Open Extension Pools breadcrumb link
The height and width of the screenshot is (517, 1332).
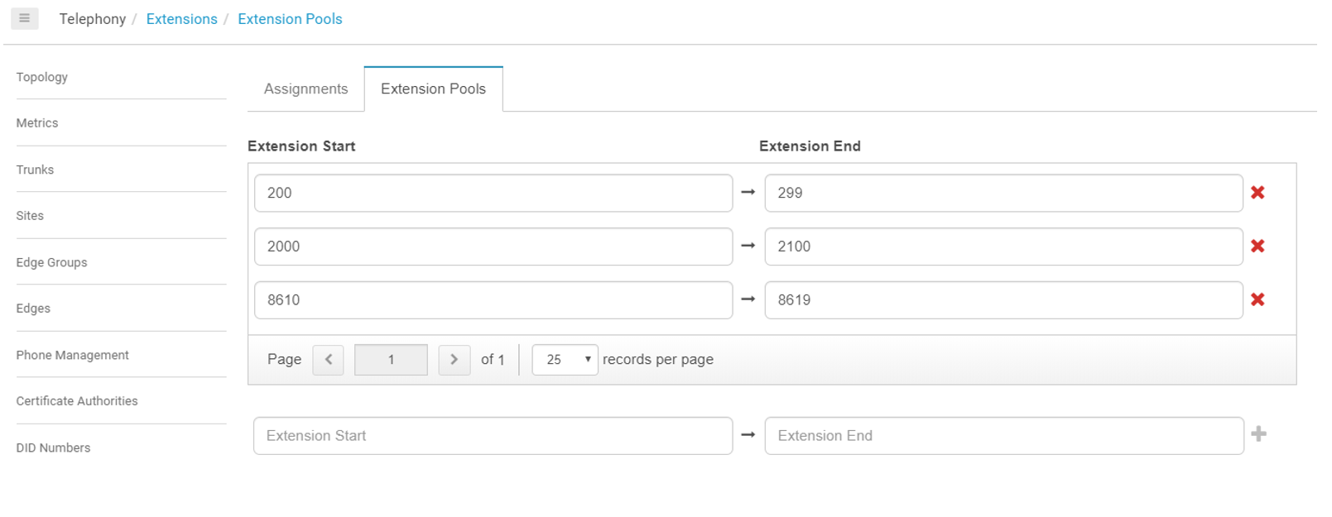290,19
